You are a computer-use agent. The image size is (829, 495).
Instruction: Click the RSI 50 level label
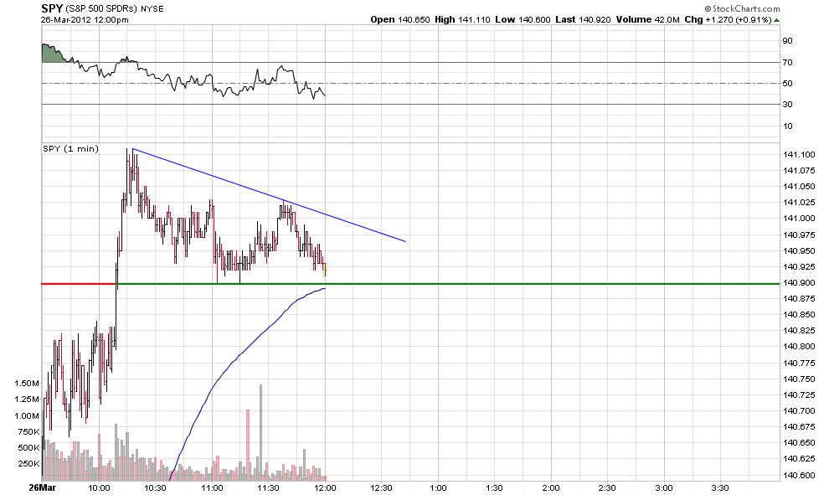click(x=787, y=84)
